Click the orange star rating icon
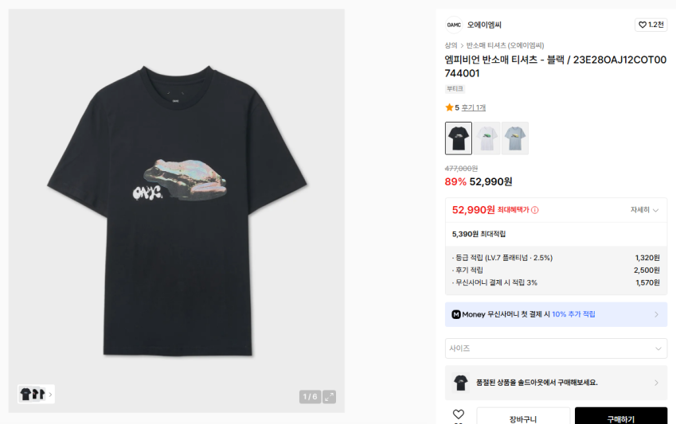Screen dimensions: 676x424 449,107
